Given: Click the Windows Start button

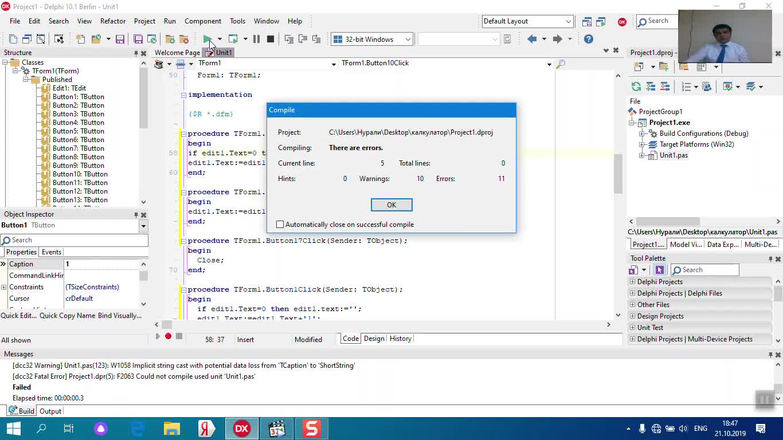Looking at the screenshot, I should click(x=14, y=429).
